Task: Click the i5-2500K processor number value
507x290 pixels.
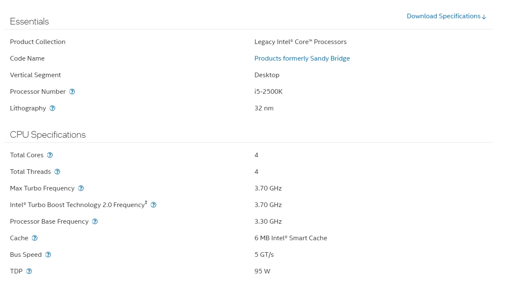Action: click(x=268, y=92)
